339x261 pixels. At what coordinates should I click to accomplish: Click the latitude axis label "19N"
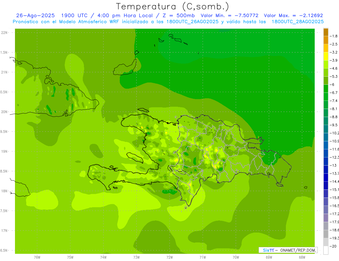[5, 151]
